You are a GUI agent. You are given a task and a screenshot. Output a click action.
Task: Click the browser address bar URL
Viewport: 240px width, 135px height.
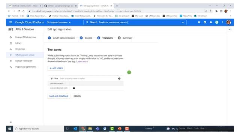click(86, 11)
